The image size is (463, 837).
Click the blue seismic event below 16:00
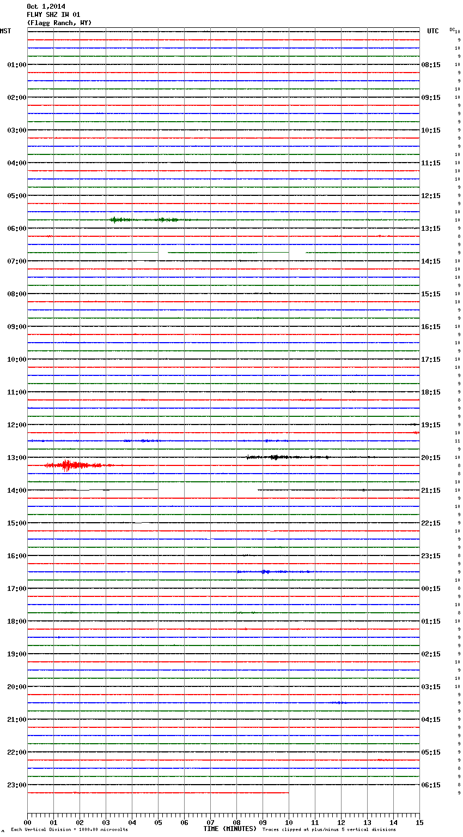coord(275,572)
